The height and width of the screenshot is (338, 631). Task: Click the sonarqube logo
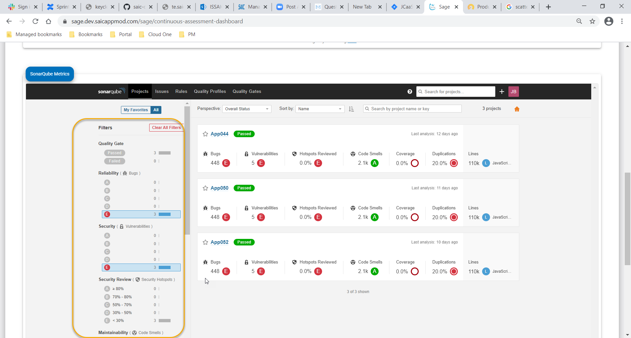[x=111, y=91]
